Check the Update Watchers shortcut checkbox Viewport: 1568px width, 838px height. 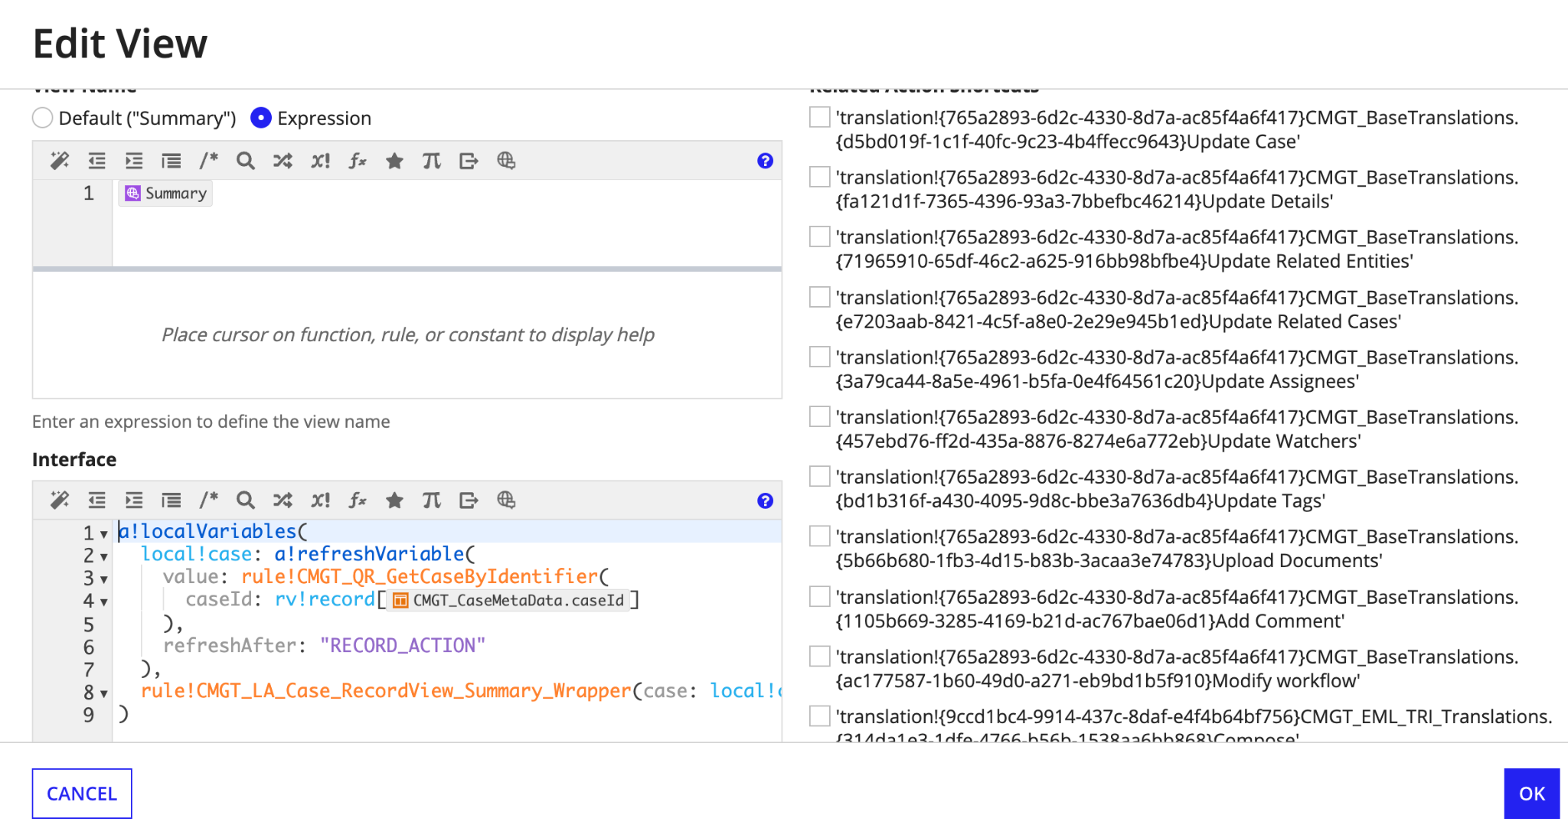click(820, 416)
